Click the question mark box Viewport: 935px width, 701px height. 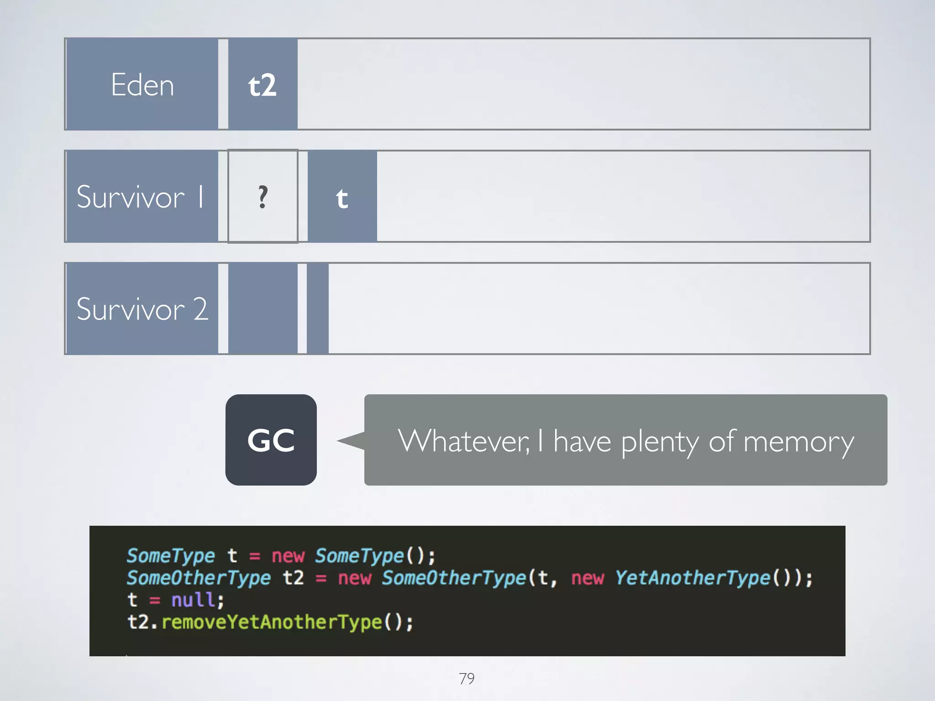(x=263, y=196)
